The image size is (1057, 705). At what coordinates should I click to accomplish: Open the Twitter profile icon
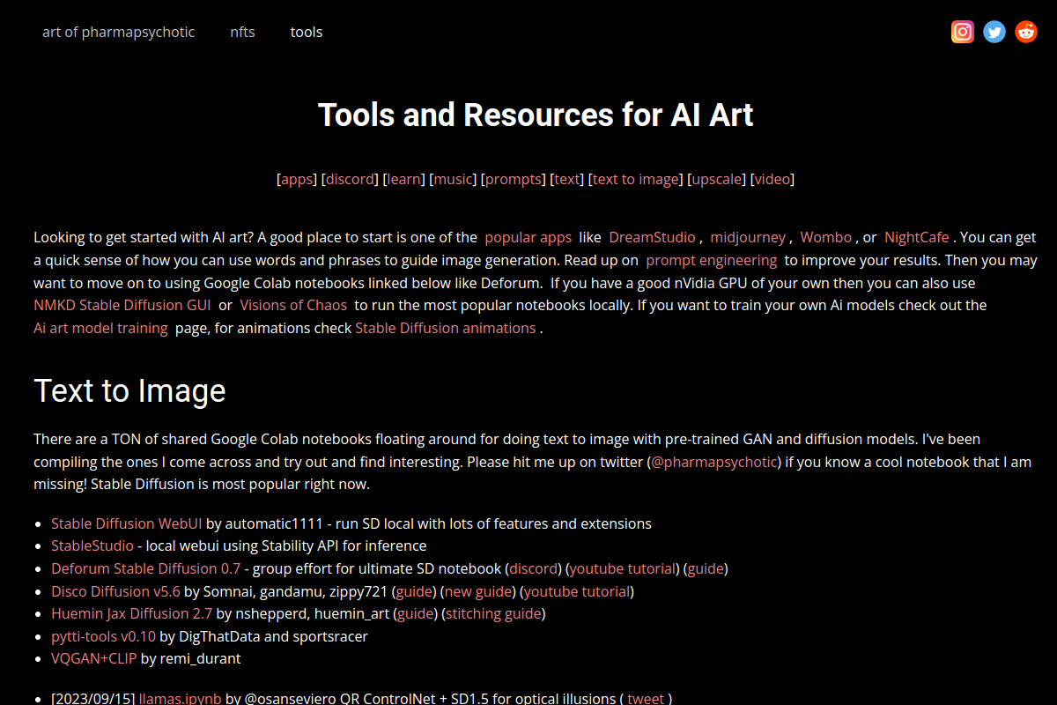click(994, 32)
